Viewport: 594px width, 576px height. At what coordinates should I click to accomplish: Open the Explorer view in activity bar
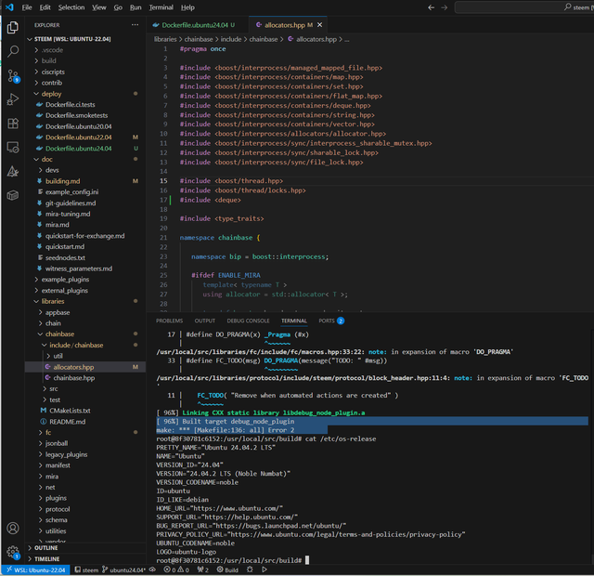[12, 28]
